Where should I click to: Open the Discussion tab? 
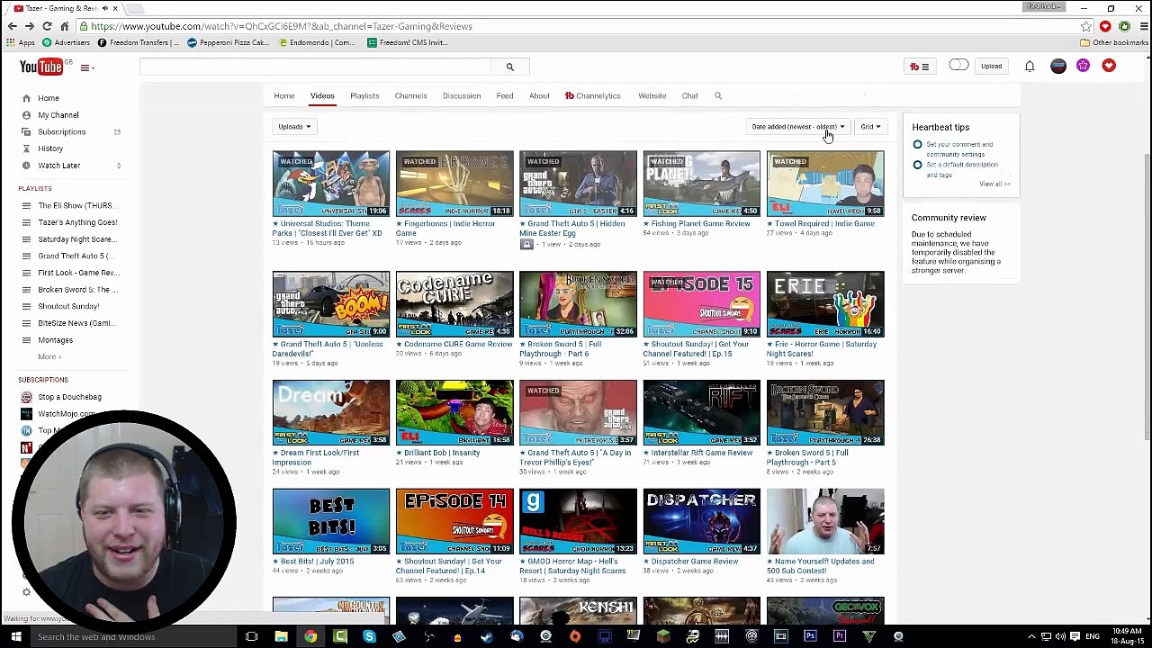click(x=462, y=95)
